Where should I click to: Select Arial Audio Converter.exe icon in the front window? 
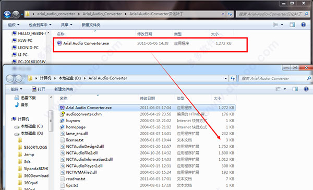(62, 108)
